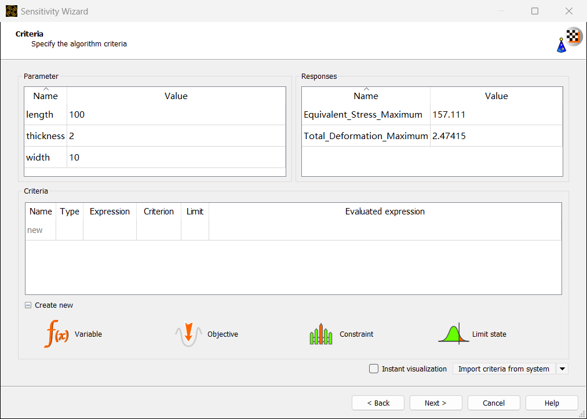This screenshot has width=587, height=419.
Task: Click the Criteria table Type header
Action: [70, 212]
